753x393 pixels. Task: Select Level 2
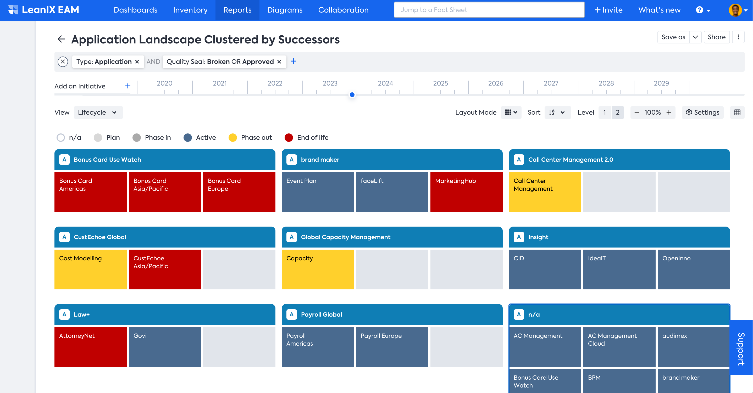pyautogui.click(x=618, y=112)
